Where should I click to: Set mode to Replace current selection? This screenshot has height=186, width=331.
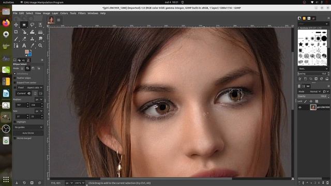[x=22, y=68]
